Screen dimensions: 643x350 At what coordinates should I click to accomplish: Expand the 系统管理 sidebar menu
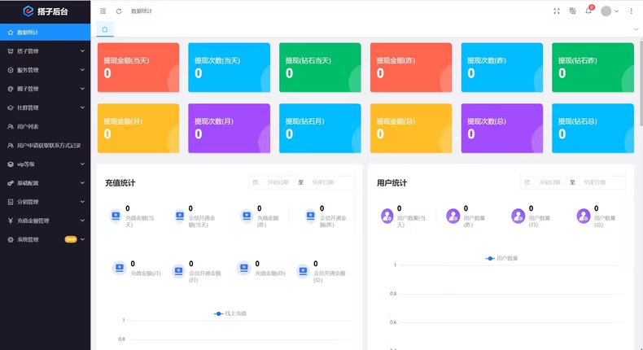(x=45, y=239)
